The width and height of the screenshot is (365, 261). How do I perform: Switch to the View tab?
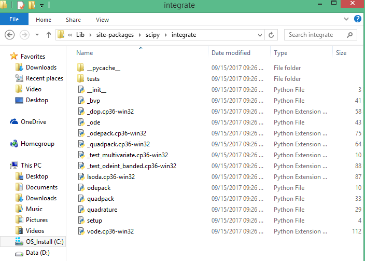coord(102,20)
